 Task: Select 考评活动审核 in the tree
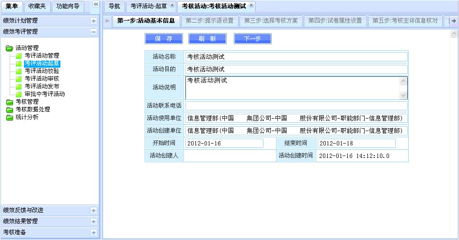(x=42, y=79)
